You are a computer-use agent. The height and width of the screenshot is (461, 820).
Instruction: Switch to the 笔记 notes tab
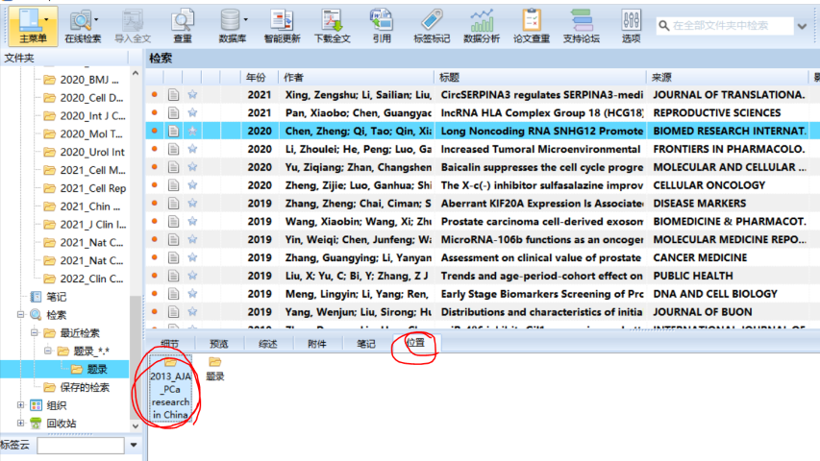(366, 344)
